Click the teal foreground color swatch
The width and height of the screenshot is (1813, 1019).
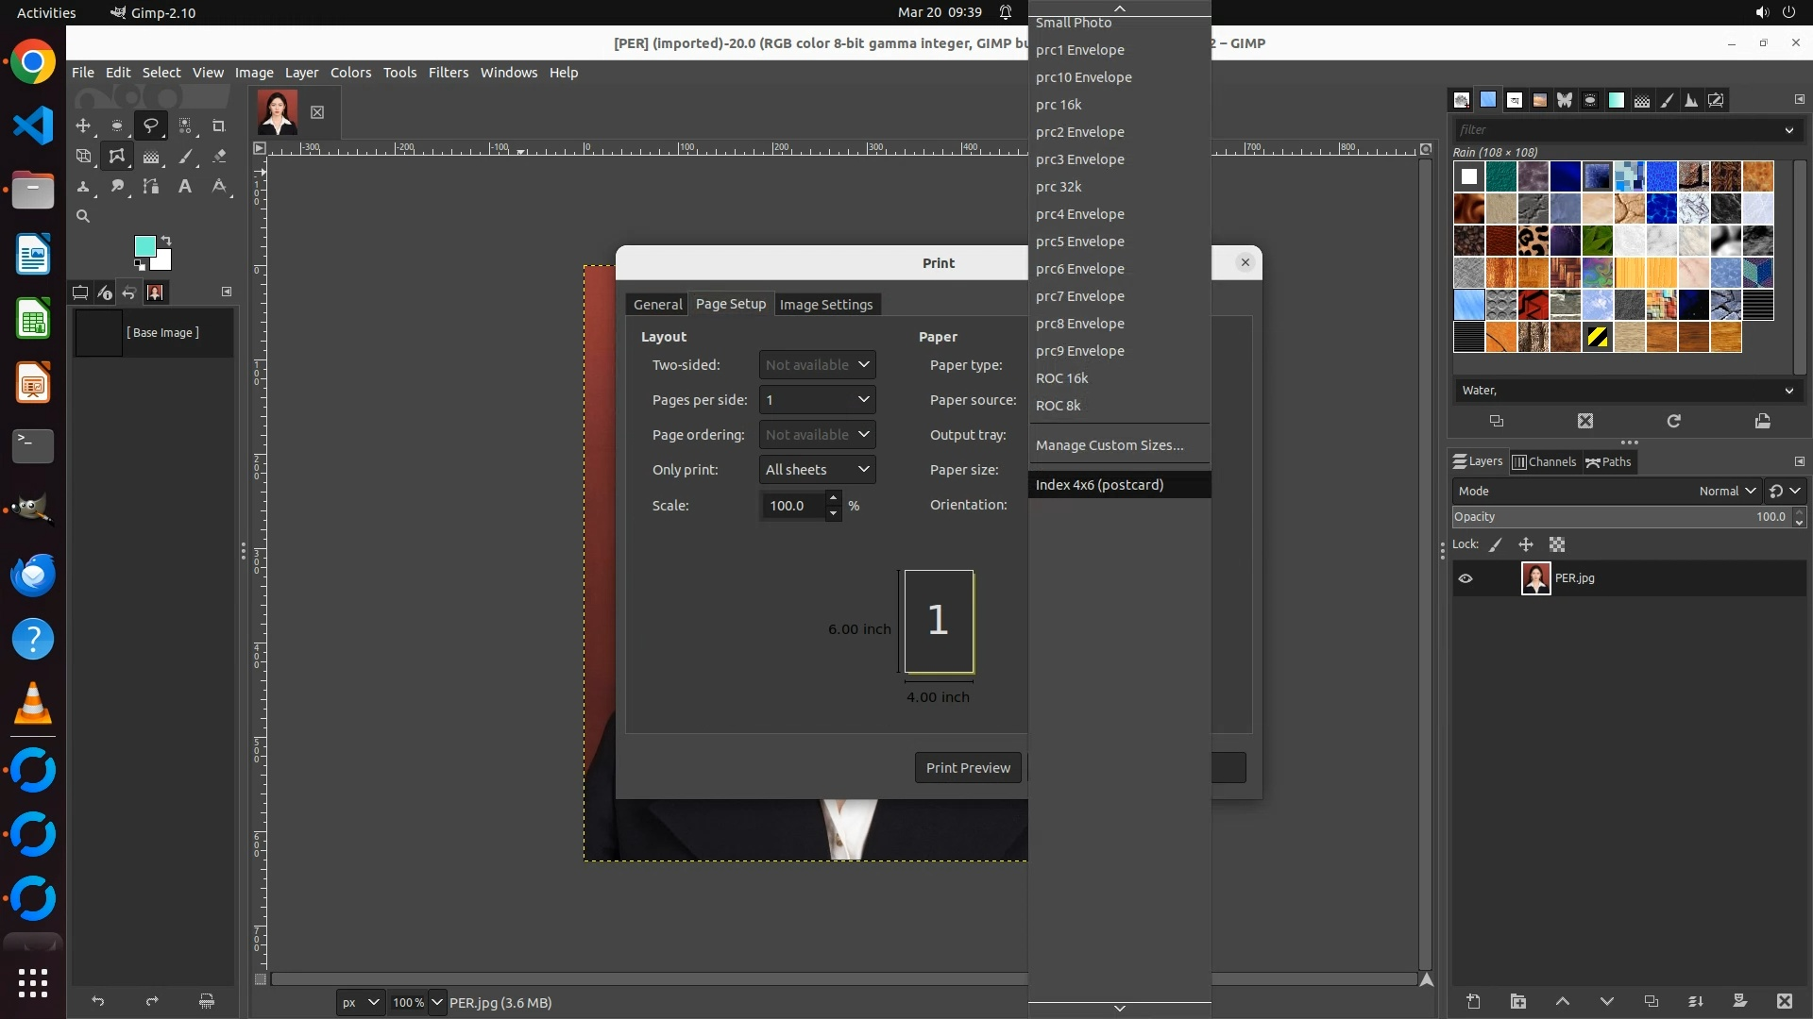pos(144,246)
